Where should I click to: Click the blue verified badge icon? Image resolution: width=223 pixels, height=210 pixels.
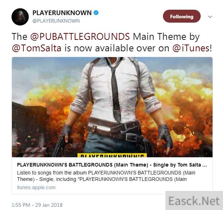point(96,13)
